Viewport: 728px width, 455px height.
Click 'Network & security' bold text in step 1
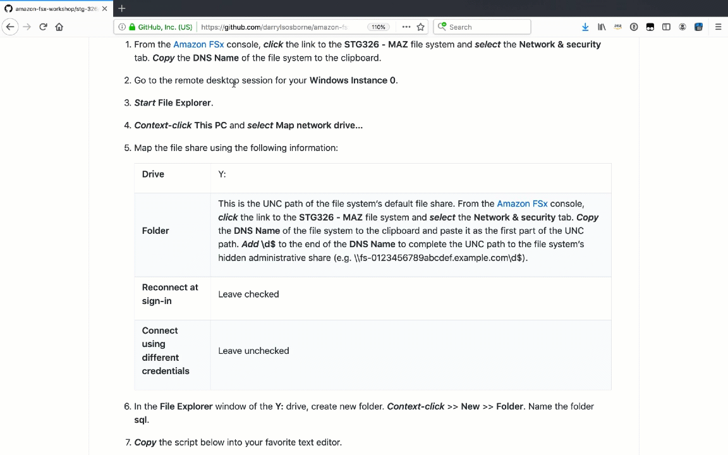tap(560, 45)
